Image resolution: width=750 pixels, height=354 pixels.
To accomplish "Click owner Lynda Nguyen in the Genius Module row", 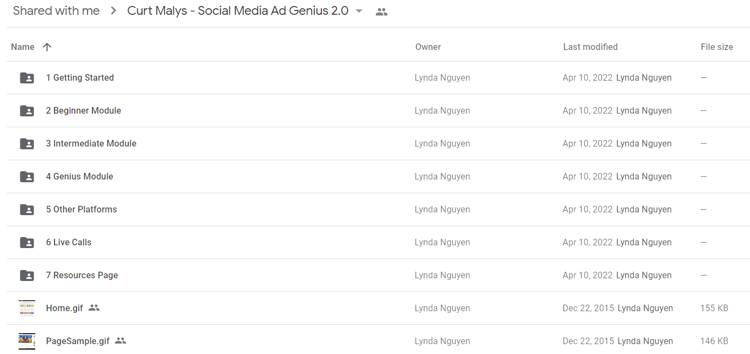I will click(442, 177).
